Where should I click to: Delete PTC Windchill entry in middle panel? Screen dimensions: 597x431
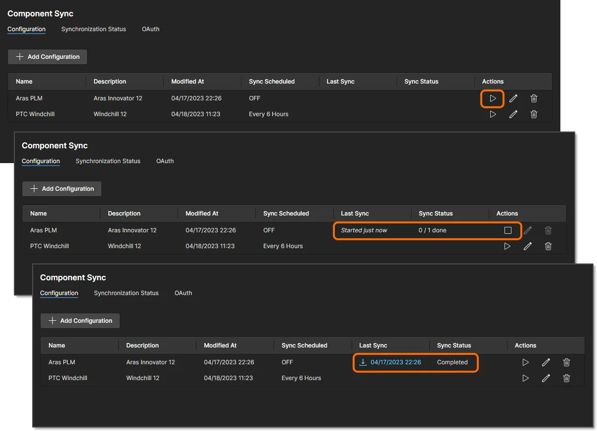tap(548, 246)
